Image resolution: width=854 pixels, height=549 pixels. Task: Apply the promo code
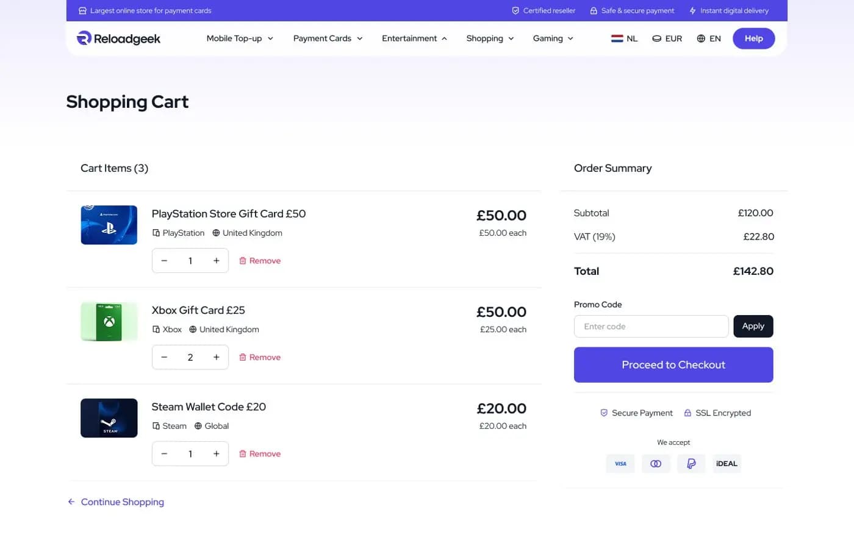753,327
